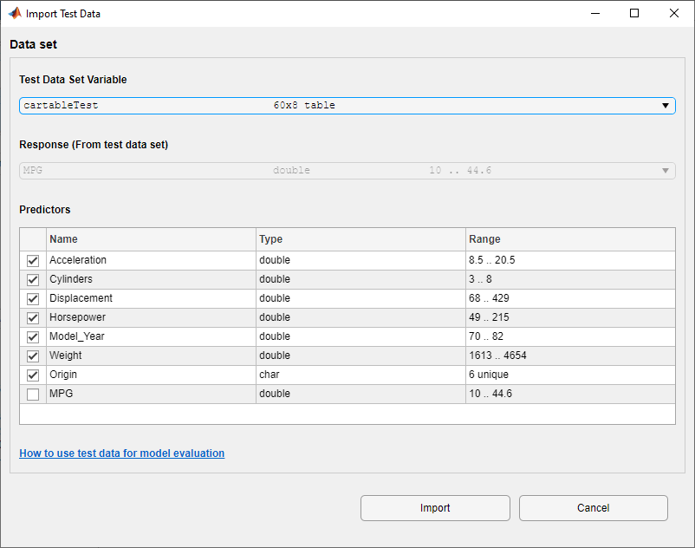The height and width of the screenshot is (548, 695).
Task: Toggle the Origin predictor checkbox
Action: click(x=32, y=375)
